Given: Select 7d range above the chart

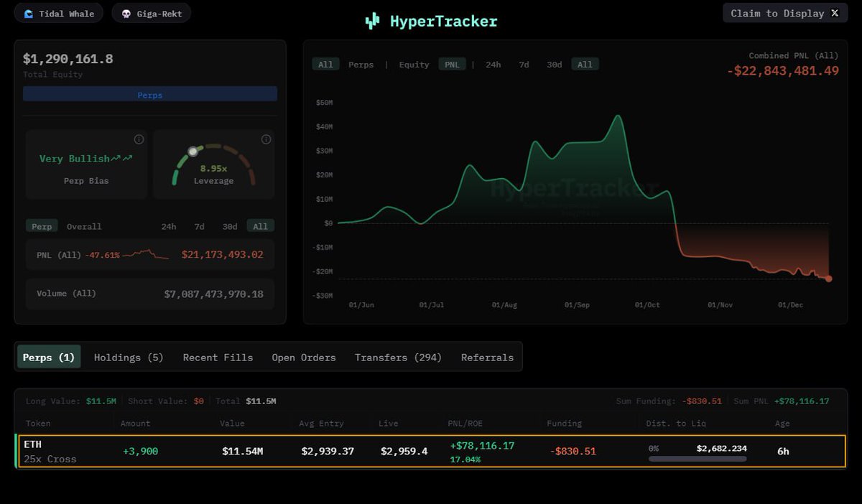Looking at the screenshot, I should (x=524, y=65).
